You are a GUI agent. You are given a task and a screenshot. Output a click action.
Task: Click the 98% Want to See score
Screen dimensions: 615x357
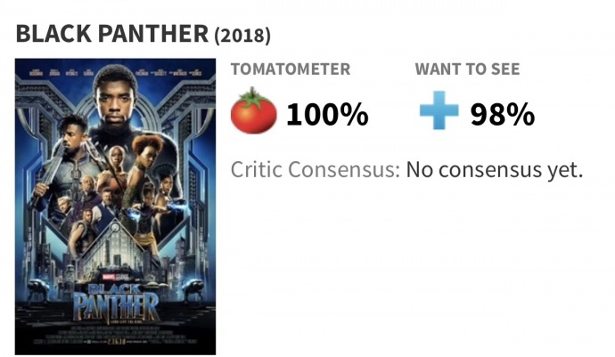point(503,115)
